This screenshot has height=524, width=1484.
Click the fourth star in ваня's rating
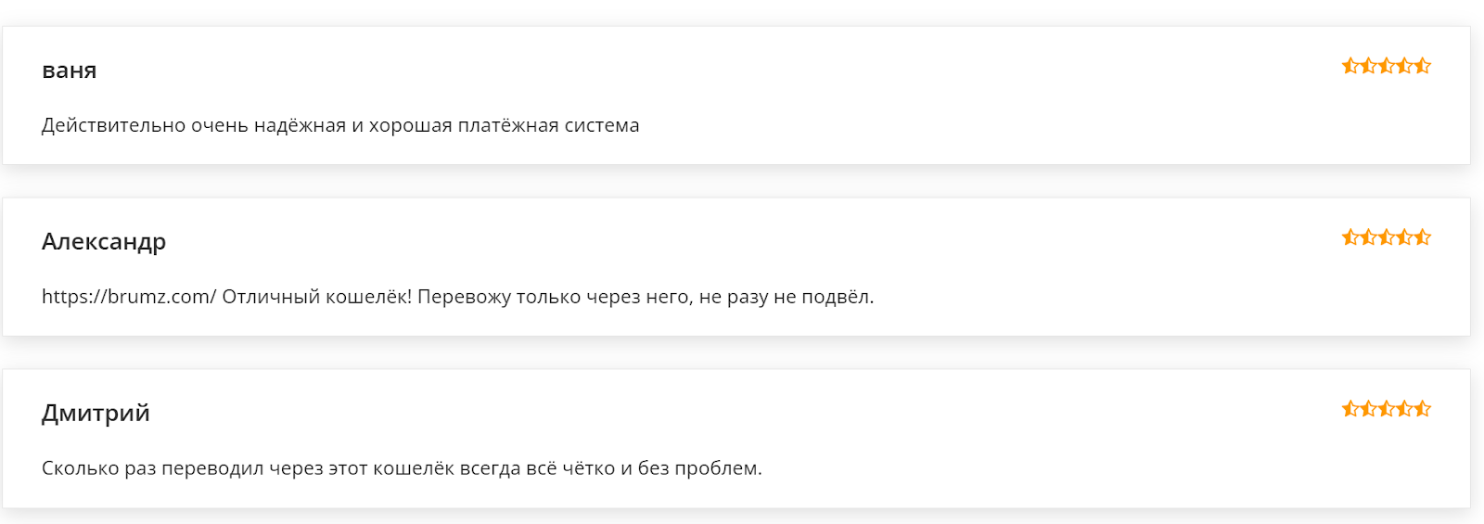click(x=1404, y=66)
